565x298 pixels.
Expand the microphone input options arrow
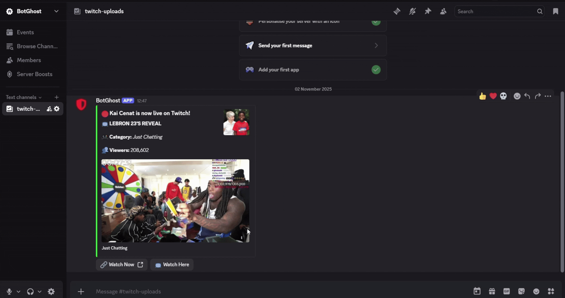tap(18, 292)
